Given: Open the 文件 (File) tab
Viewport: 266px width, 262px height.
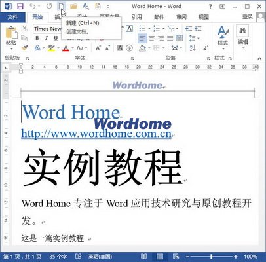Looking at the screenshot, I should point(12,17).
